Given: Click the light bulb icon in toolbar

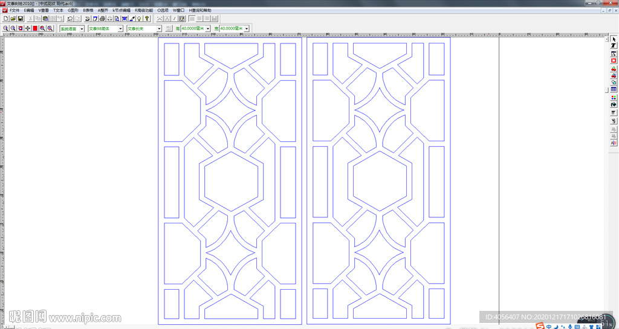Looking at the screenshot, I should click(140, 19).
